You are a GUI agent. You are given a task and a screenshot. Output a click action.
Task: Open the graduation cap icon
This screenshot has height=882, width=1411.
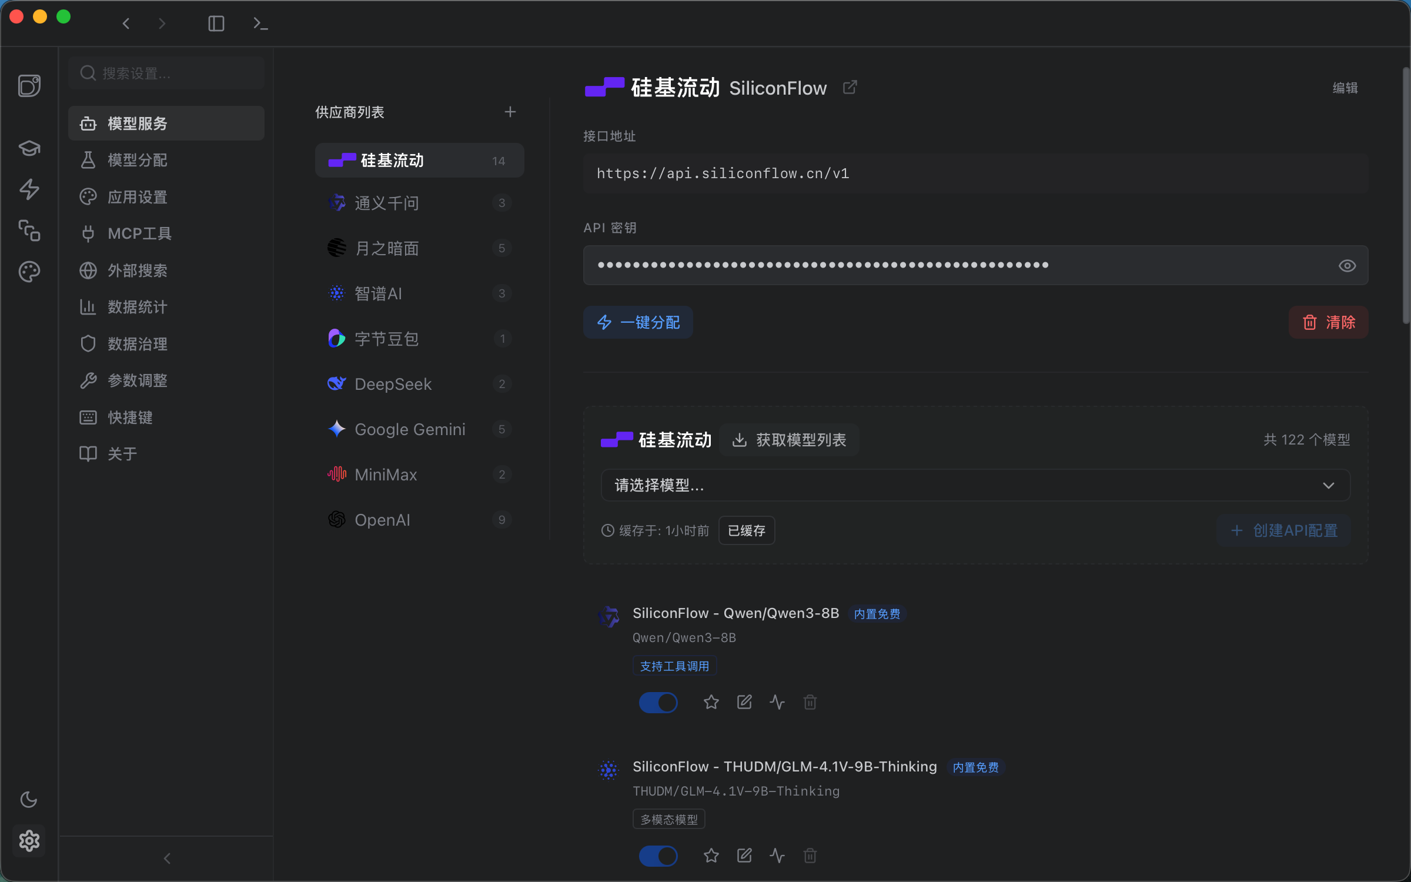tap(29, 148)
